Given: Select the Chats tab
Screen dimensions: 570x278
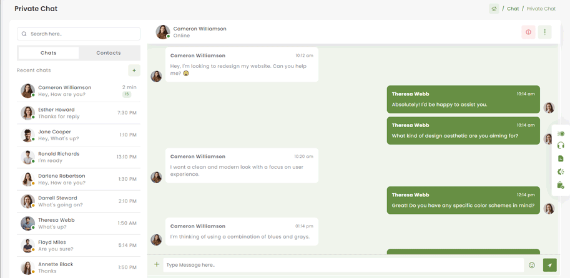Looking at the screenshot, I should point(49,53).
